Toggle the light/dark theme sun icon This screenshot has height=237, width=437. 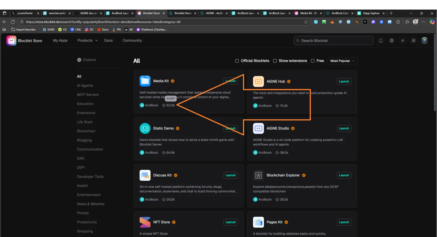tap(403, 41)
